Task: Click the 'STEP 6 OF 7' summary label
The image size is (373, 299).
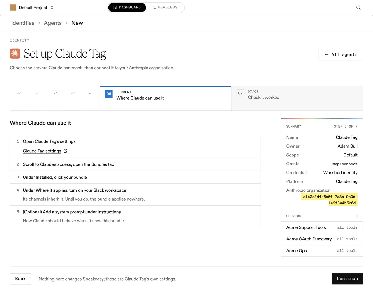Action: [x=346, y=126]
